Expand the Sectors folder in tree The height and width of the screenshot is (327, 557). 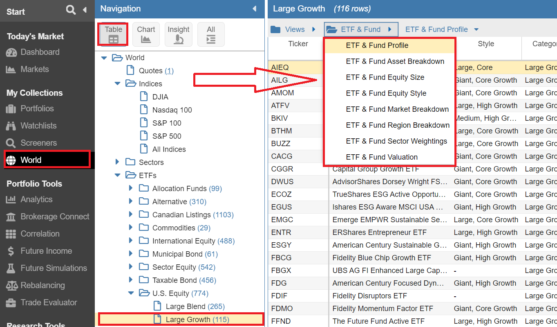click(118, 162)
